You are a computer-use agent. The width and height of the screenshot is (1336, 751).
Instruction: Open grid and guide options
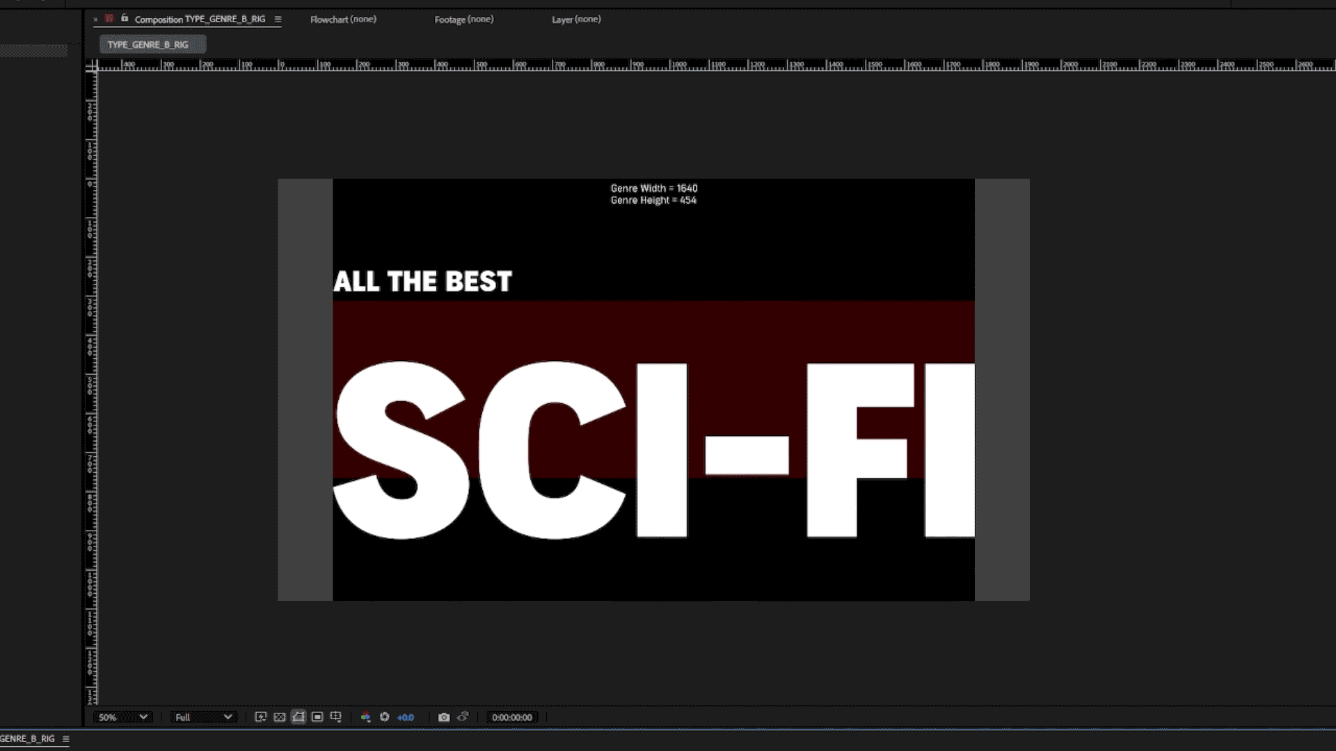click(336, 717)
